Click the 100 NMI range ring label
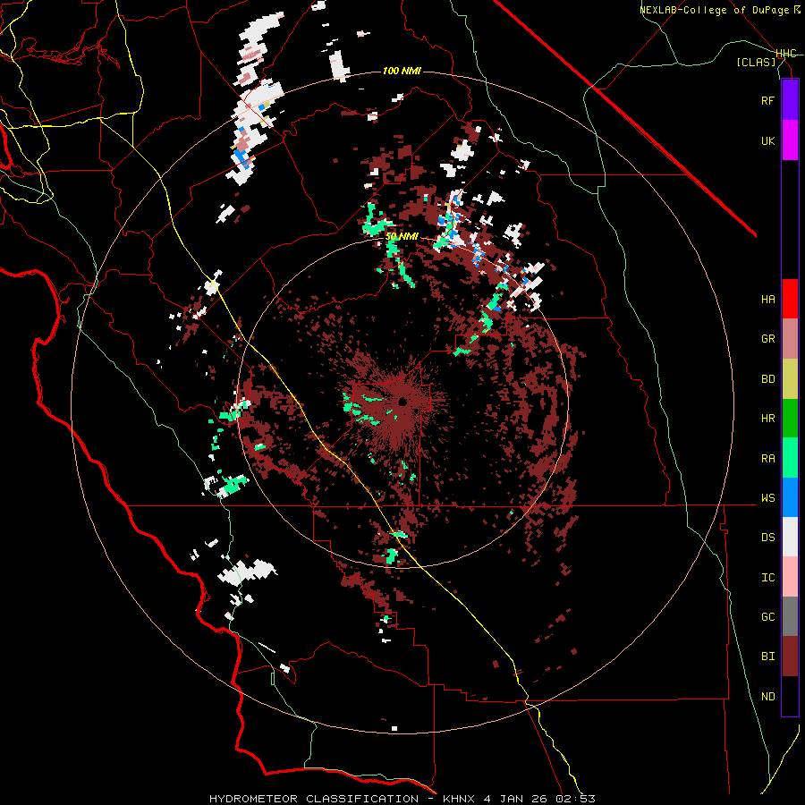The image size is (805, 805). [402, 71]
